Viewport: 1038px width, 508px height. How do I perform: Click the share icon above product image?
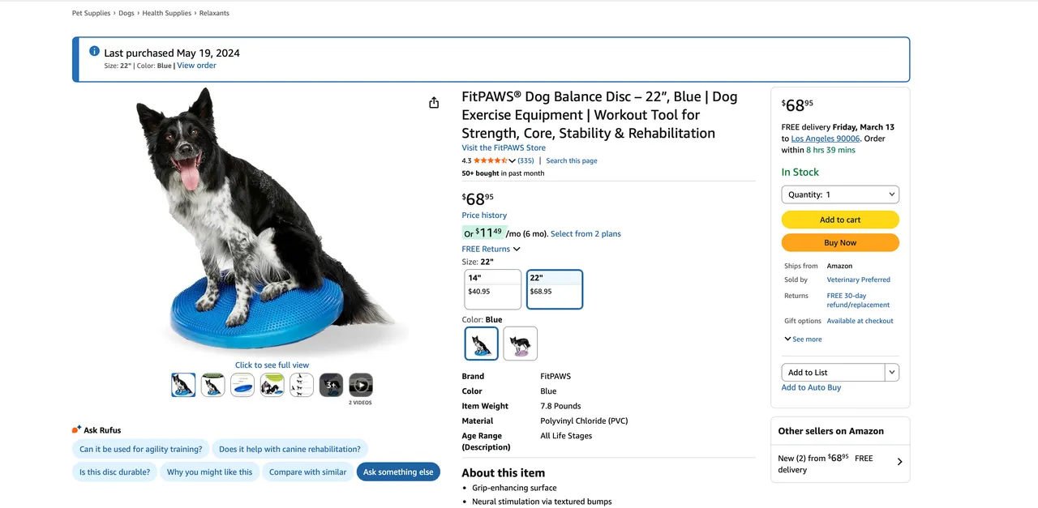434,103
